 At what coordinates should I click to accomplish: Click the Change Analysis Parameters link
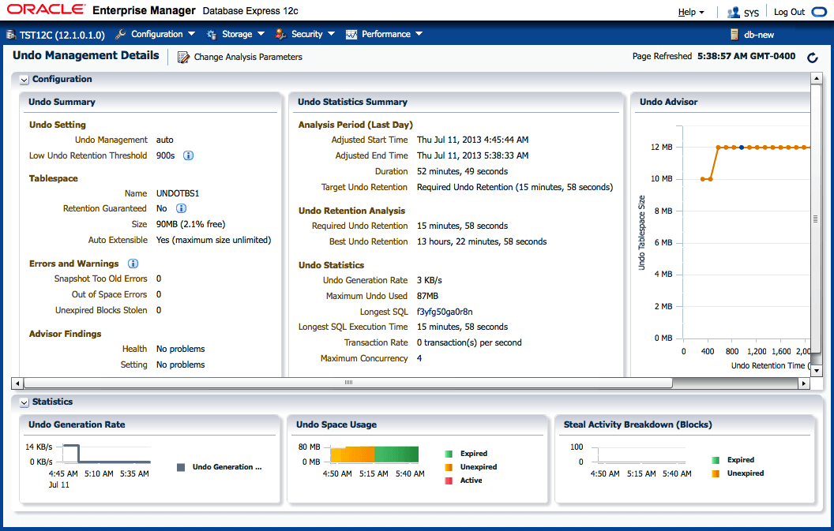(248, 57)
